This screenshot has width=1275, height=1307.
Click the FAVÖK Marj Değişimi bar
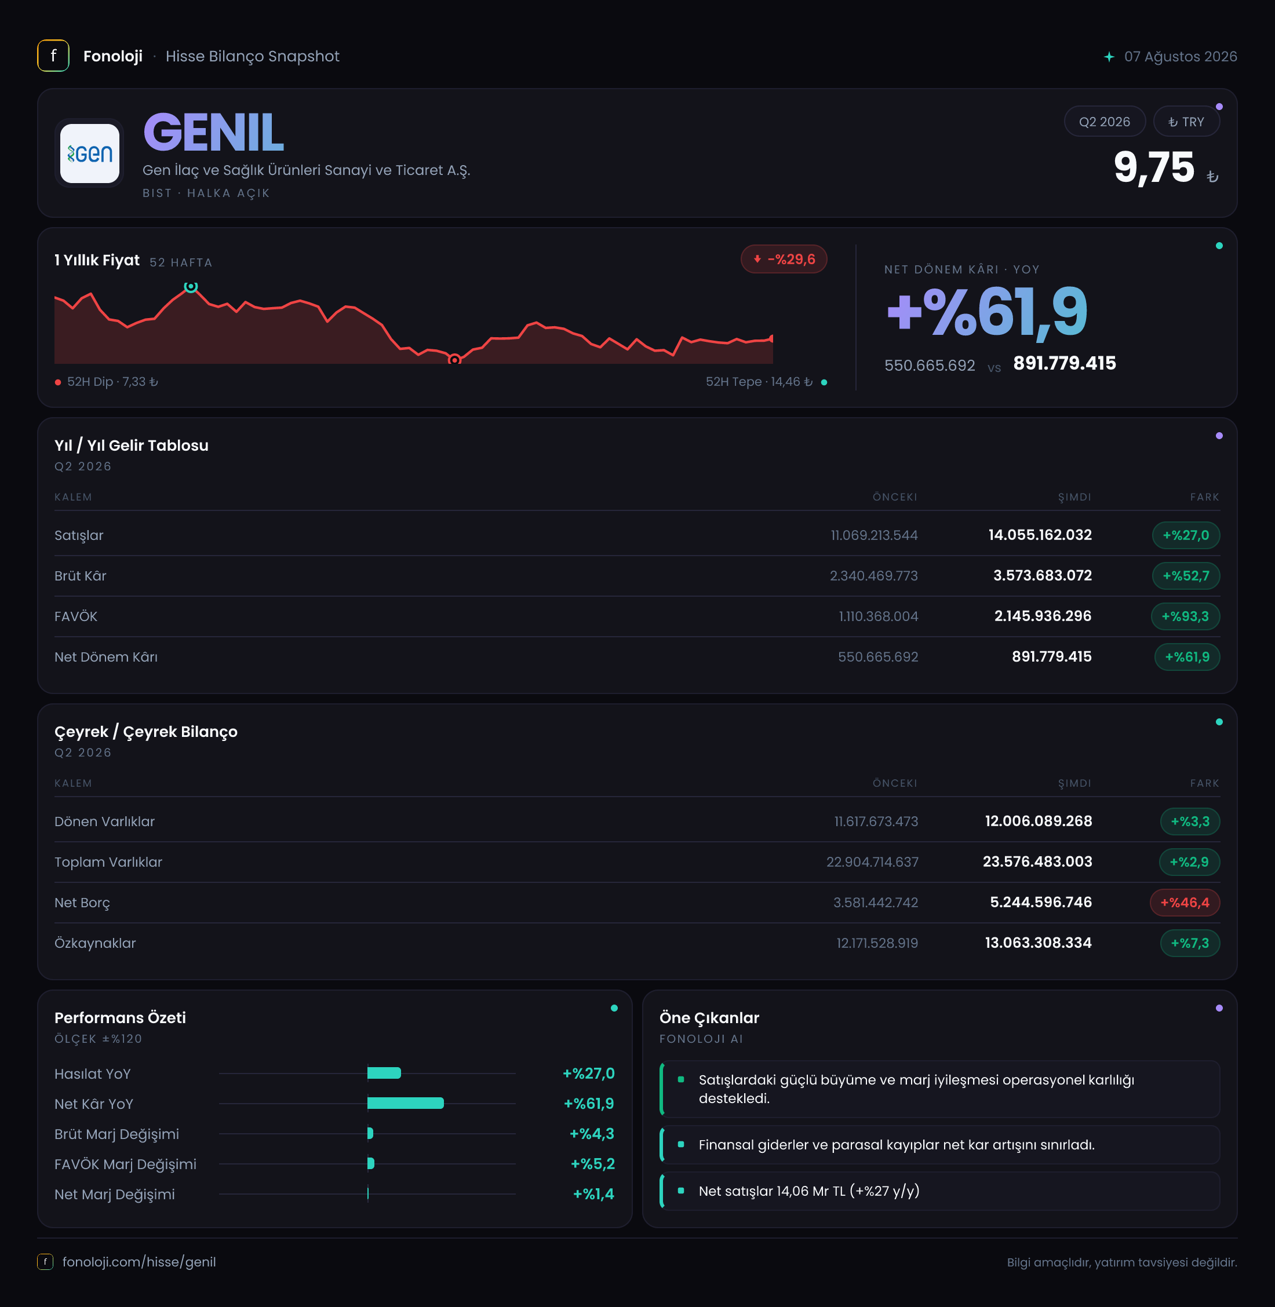(370, 1164)
